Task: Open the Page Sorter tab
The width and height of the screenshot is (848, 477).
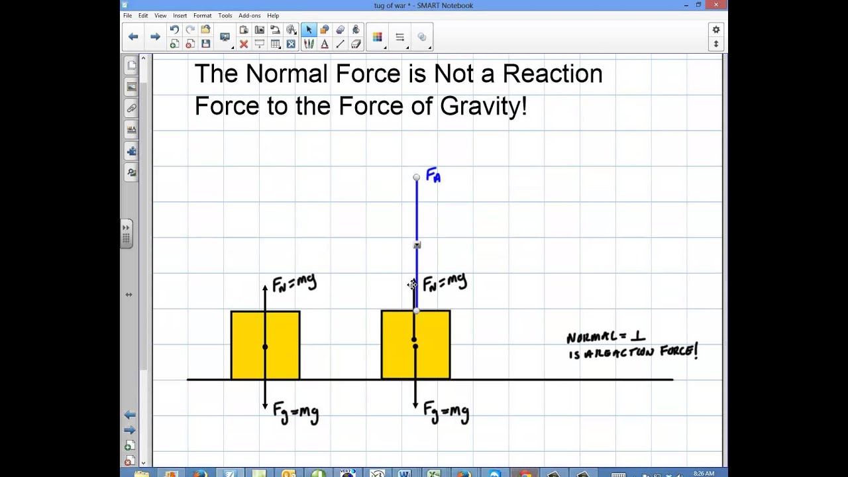Action: [x=131, y=66]
